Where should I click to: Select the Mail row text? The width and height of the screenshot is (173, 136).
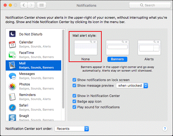pos(36,65)
